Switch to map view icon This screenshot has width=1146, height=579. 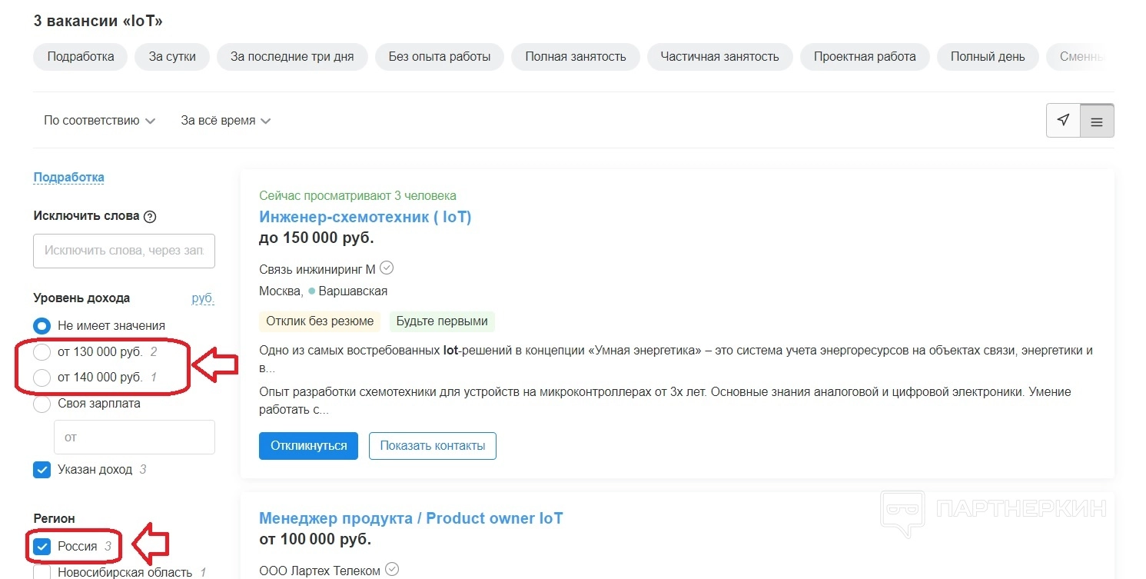pos(1063,121)
